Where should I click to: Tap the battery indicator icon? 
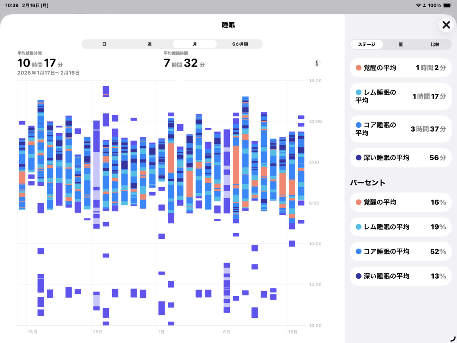(x=448, y=5)
